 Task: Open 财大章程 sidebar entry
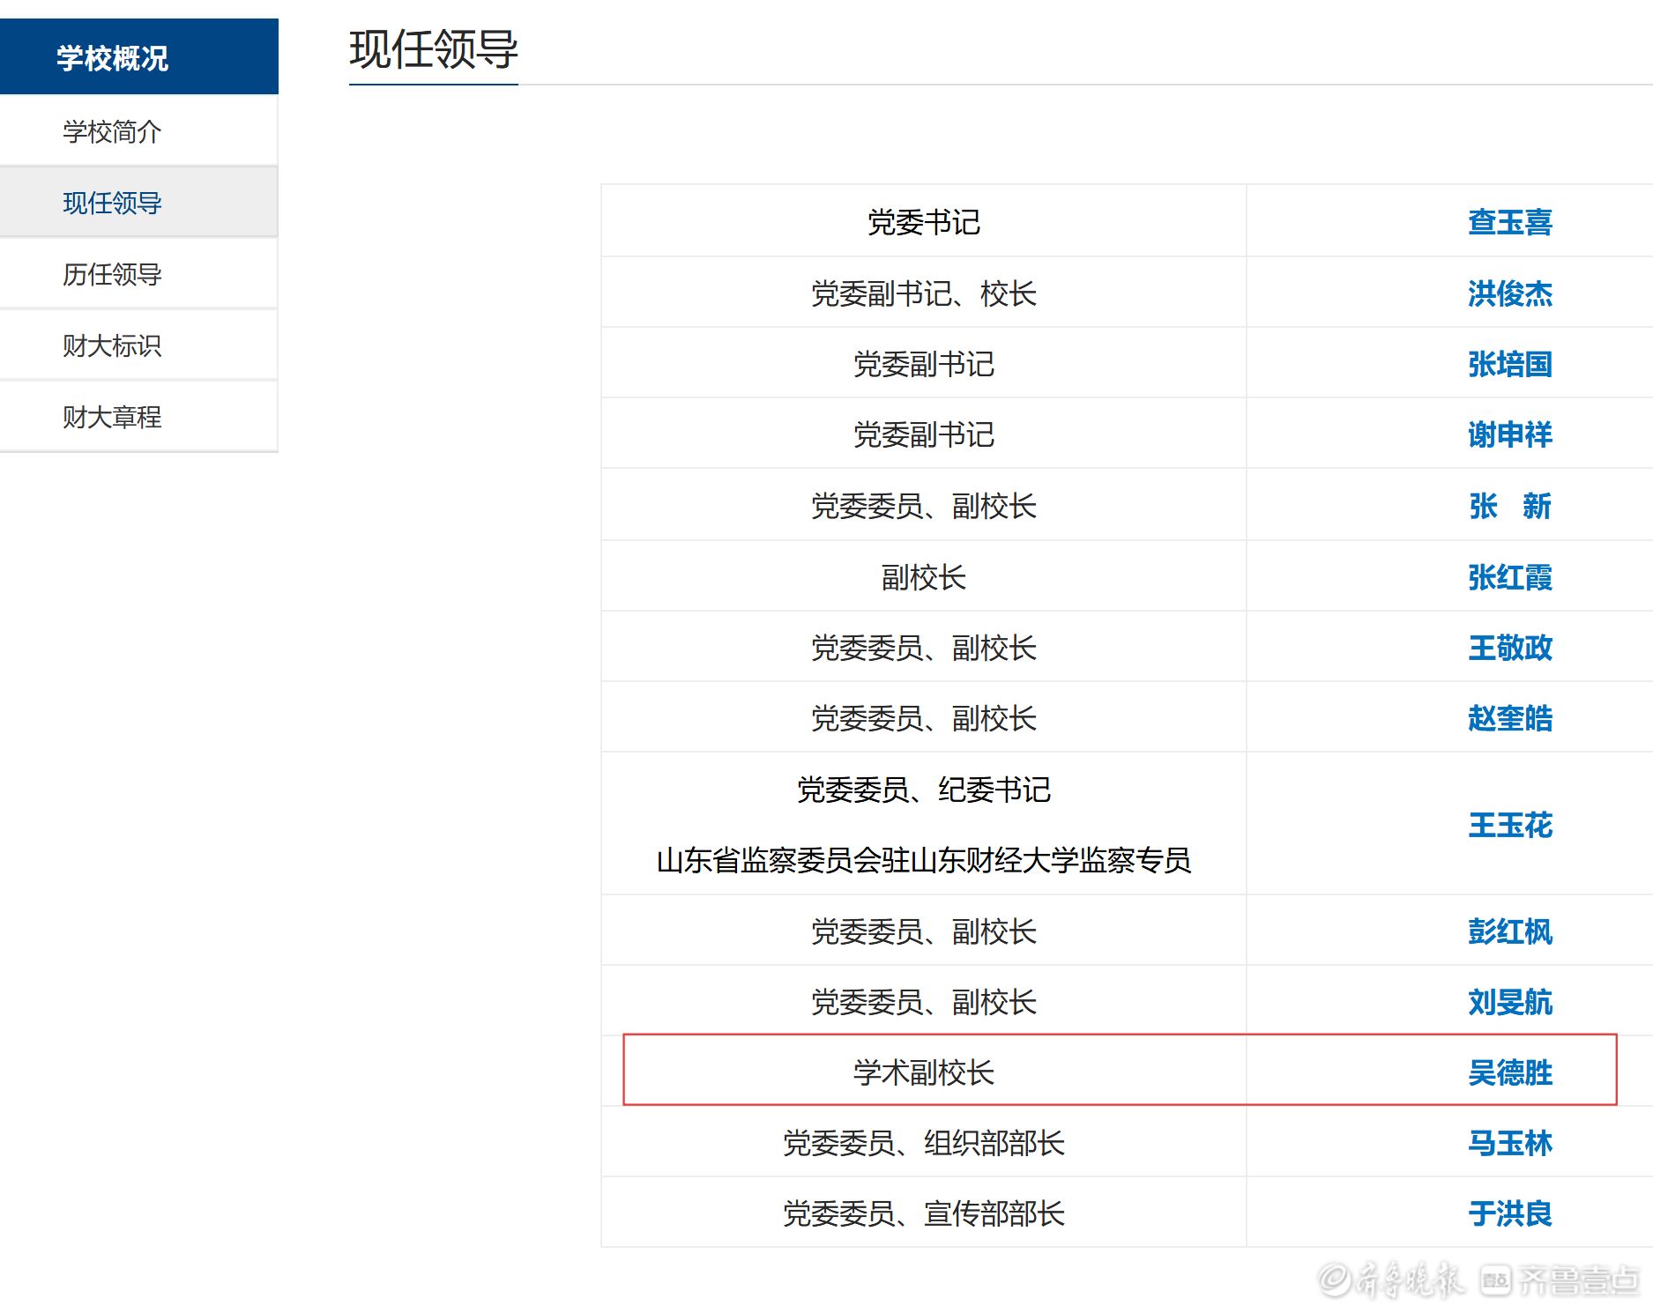coord(112,417)
